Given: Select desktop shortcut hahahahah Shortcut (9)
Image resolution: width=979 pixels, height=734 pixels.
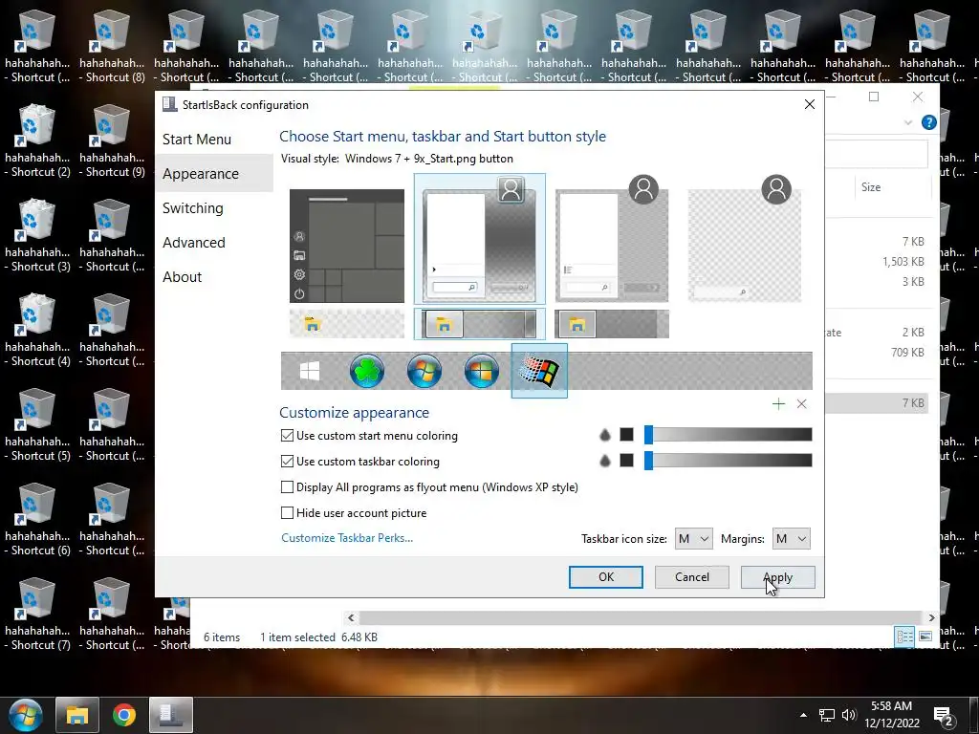Looking at the screenshot, I should pos(112,141).
